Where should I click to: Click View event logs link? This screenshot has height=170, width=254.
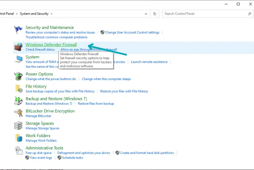[x=41, y=158]
